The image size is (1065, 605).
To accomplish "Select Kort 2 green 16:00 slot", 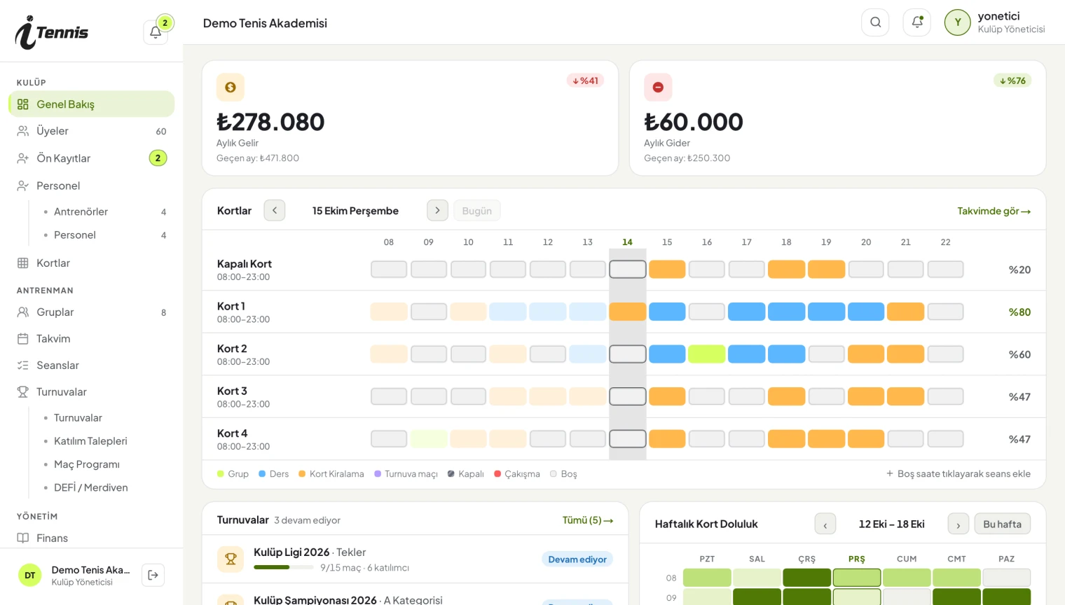I will tap(706, 354).
